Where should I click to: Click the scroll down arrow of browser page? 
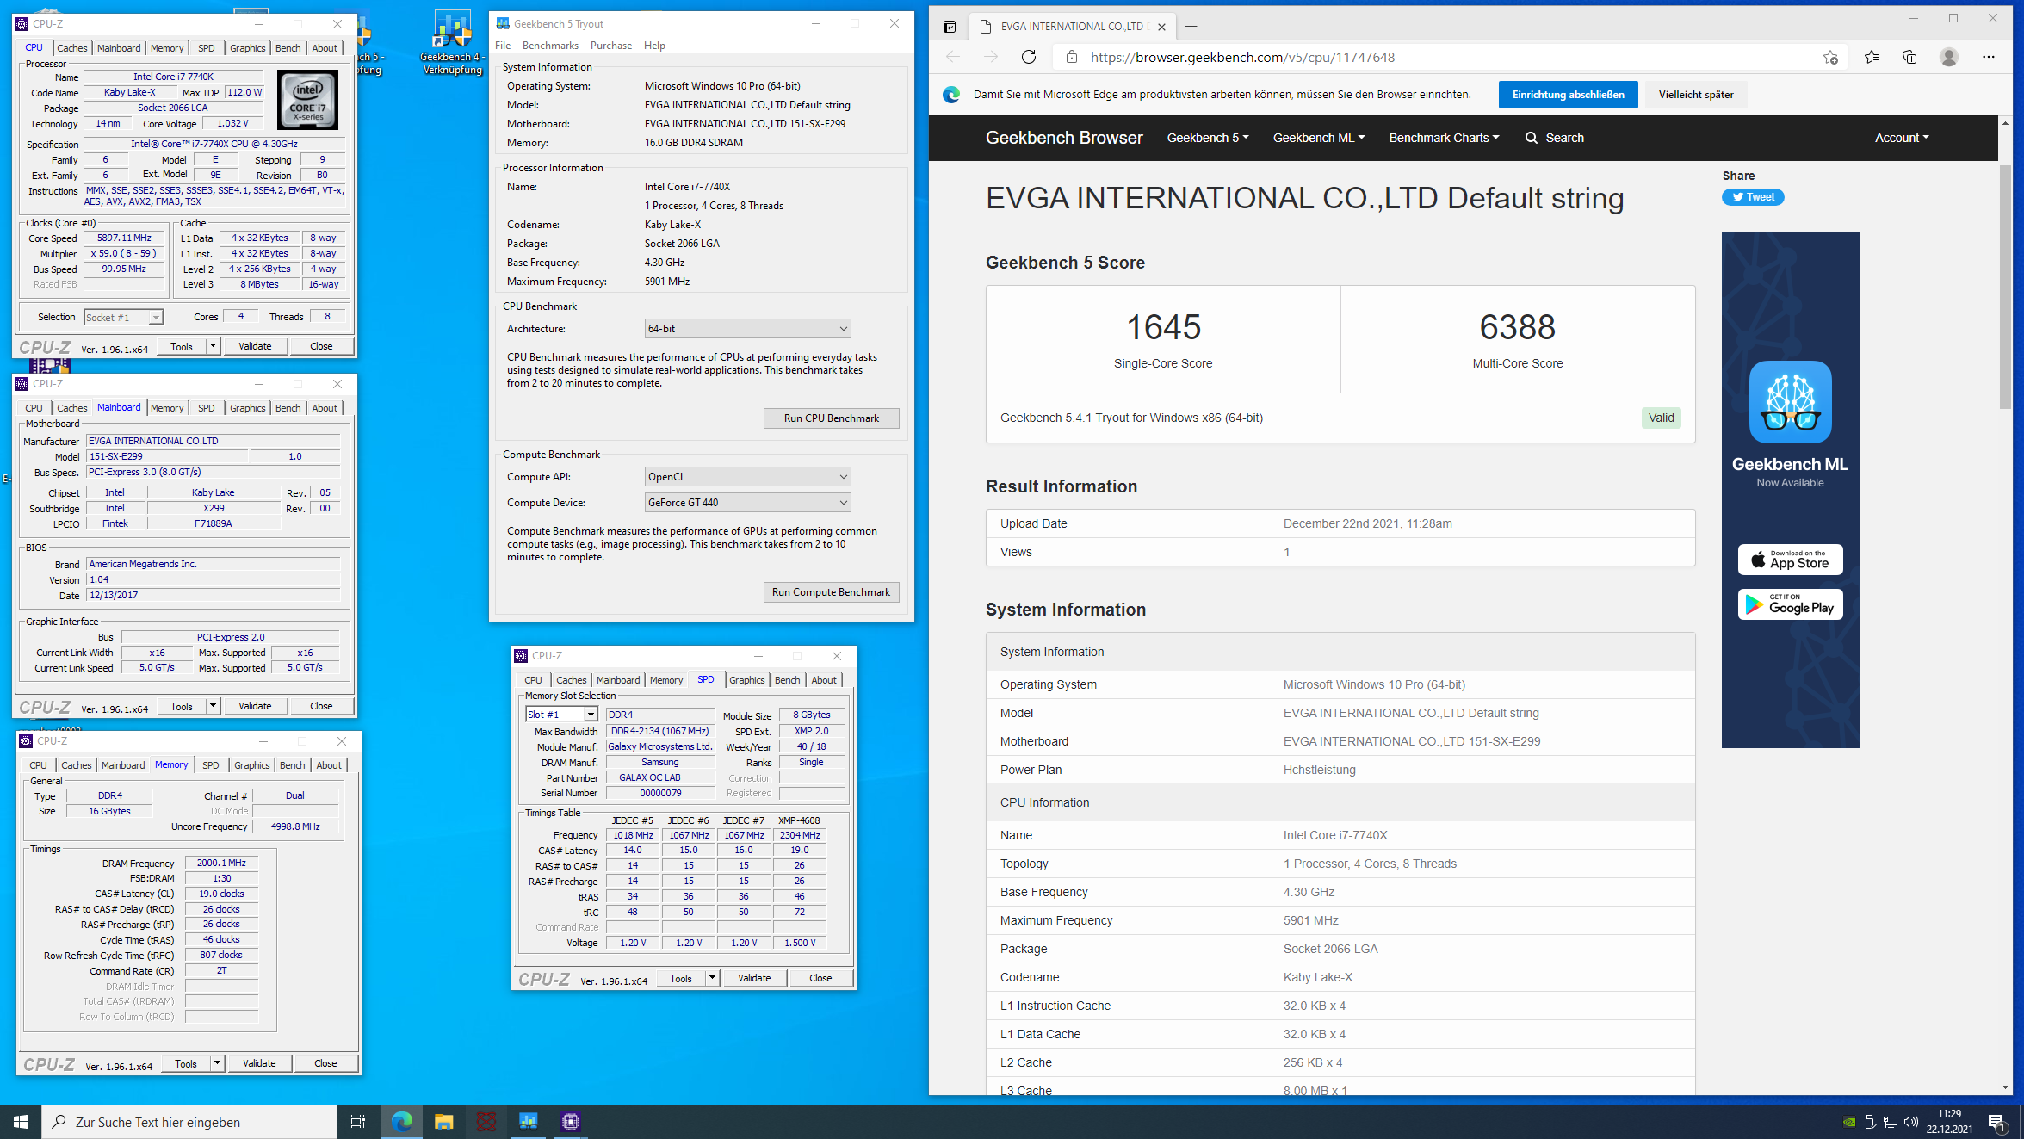coord(2005,1086)
